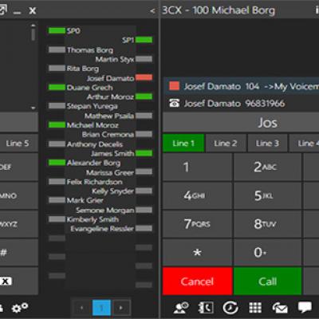
Task: Click the backspace delete key icon
Action: 6,282
